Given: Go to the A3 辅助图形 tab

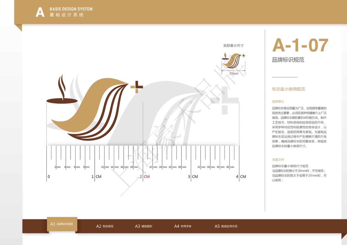Looking at the screenshot, I should [144, 226].
